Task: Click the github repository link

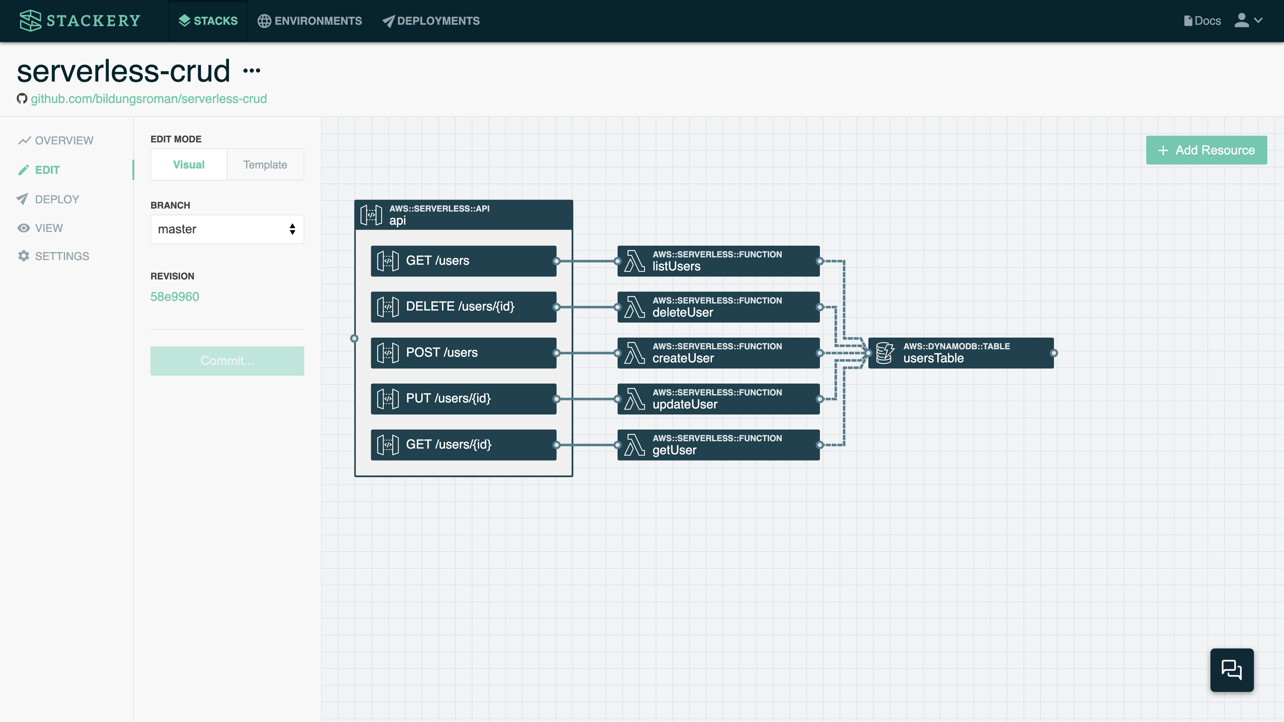Action: [x=148, y=99]
